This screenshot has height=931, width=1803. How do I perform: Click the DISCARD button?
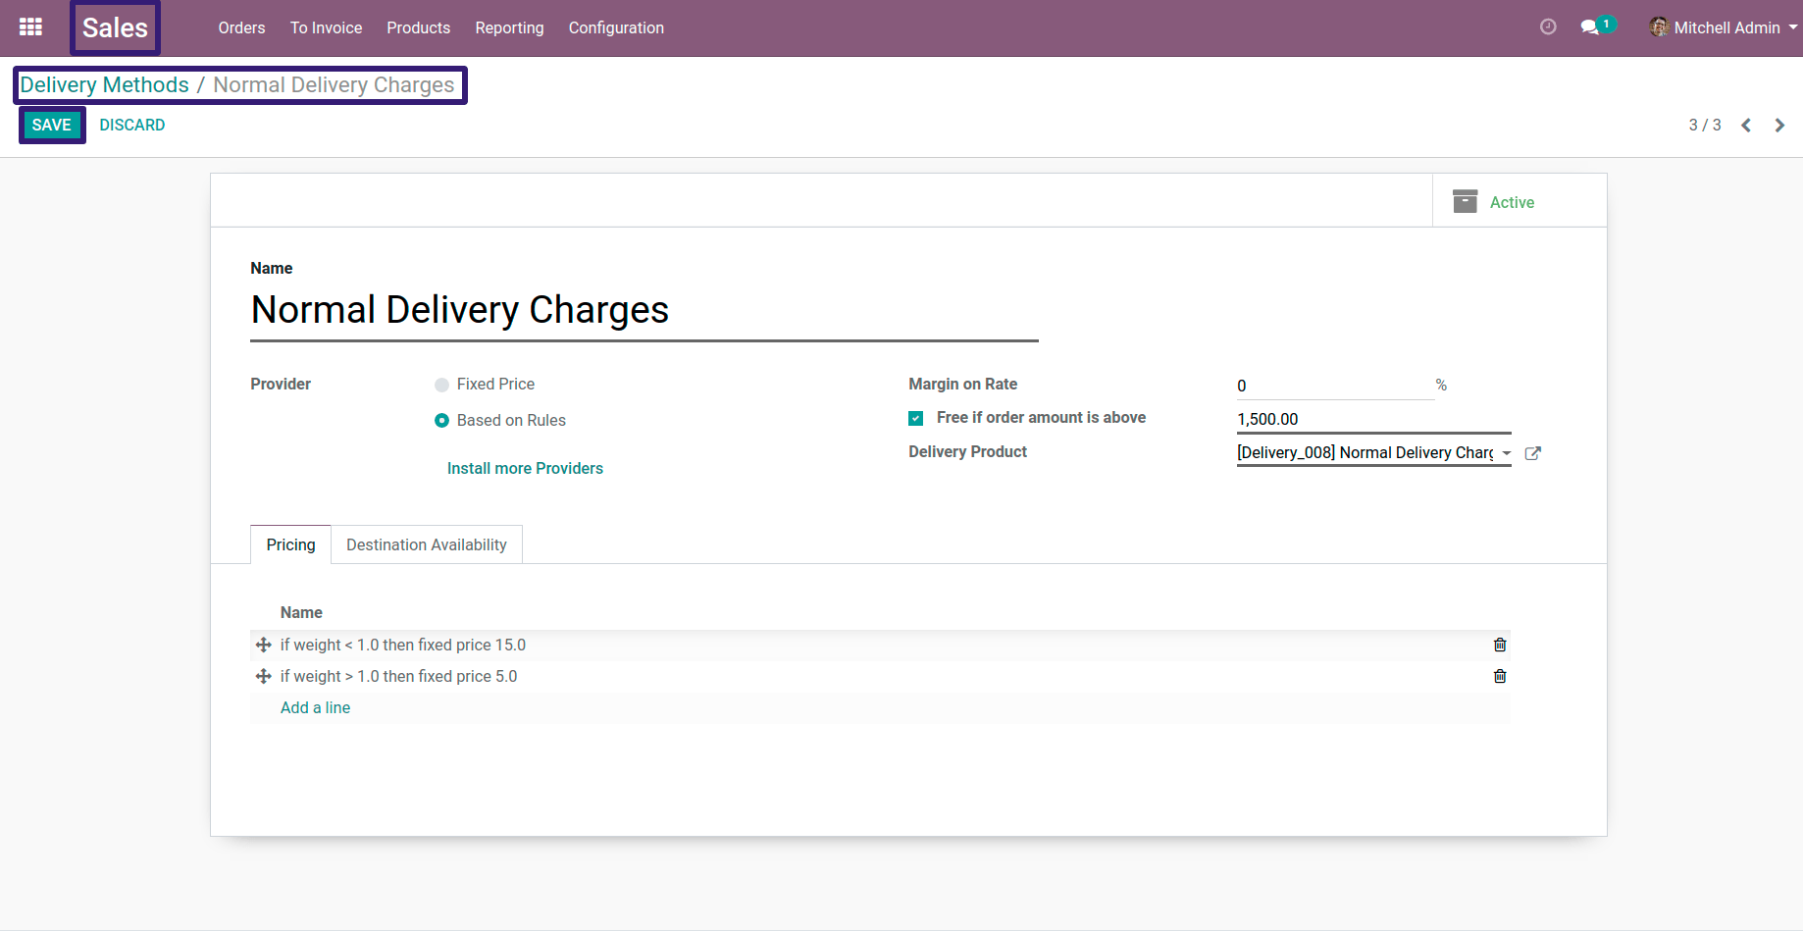click(x=132, y=125)
